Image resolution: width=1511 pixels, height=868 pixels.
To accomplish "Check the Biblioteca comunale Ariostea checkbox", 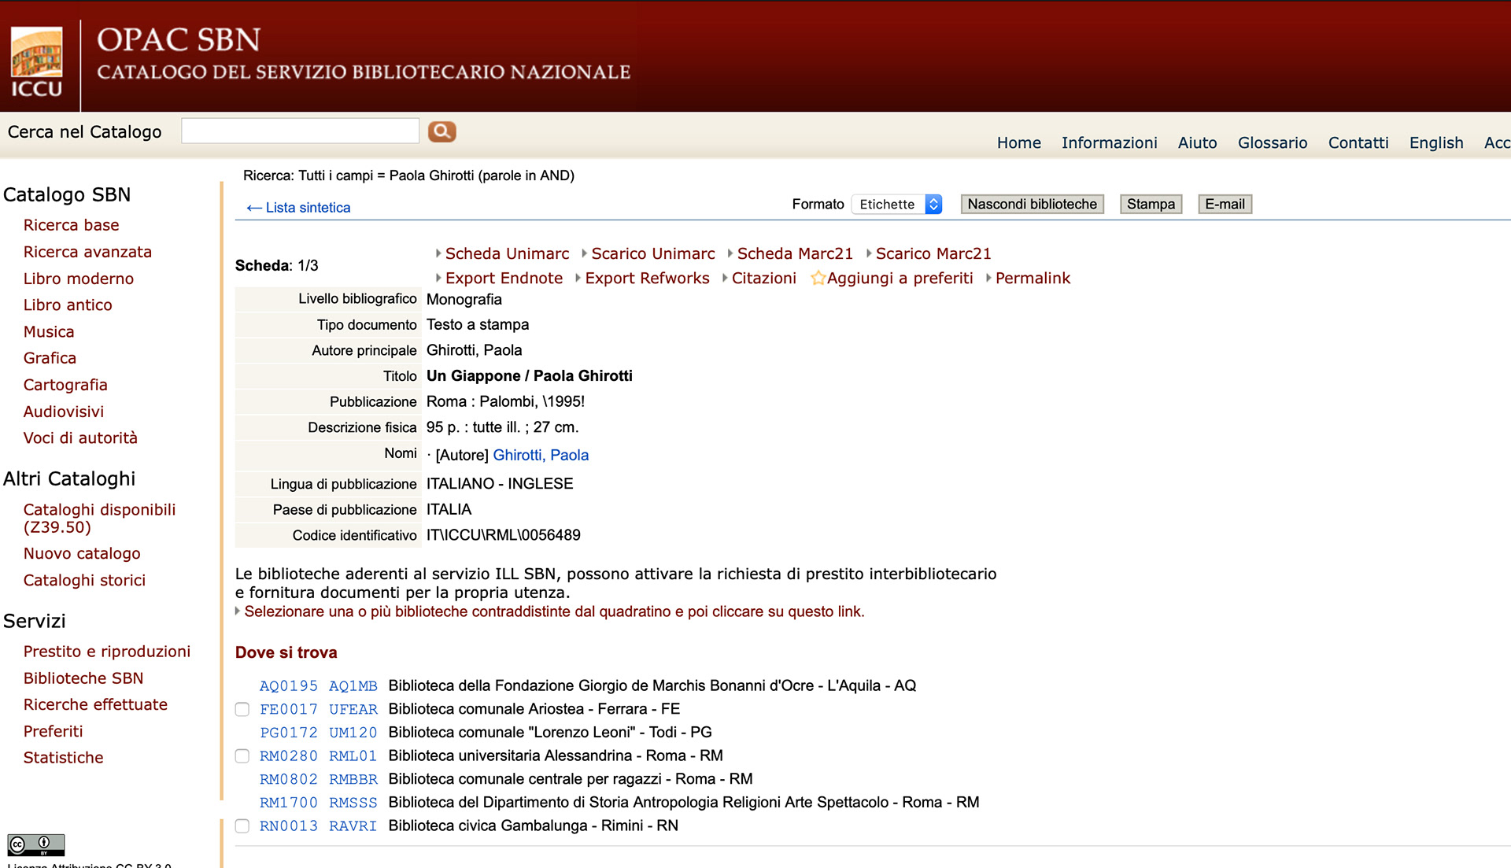I will (x=242, y=710).
